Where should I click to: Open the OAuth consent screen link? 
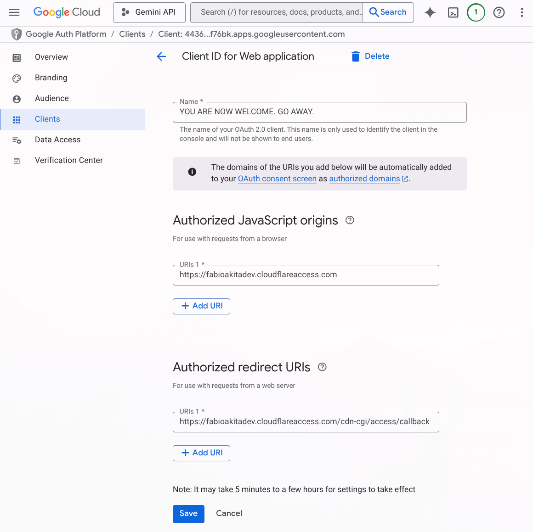coord(277,179)
